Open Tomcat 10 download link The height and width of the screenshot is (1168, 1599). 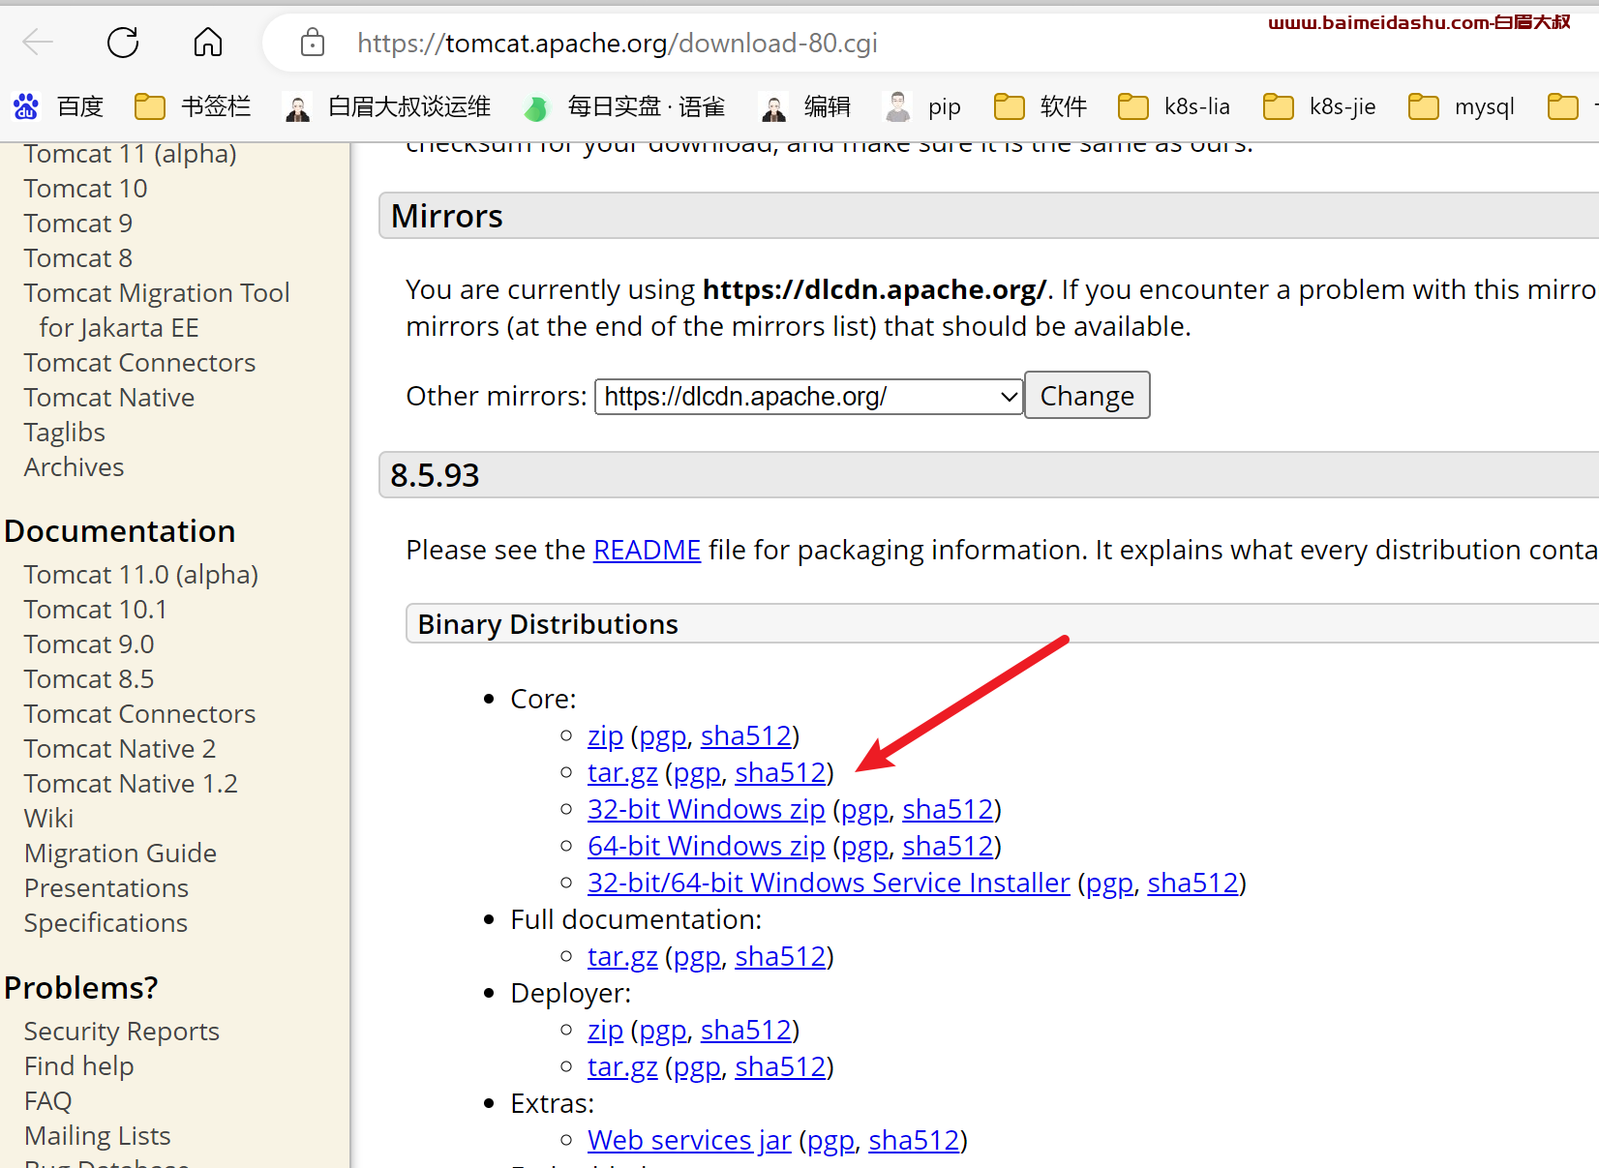click(x=85, y=189)
